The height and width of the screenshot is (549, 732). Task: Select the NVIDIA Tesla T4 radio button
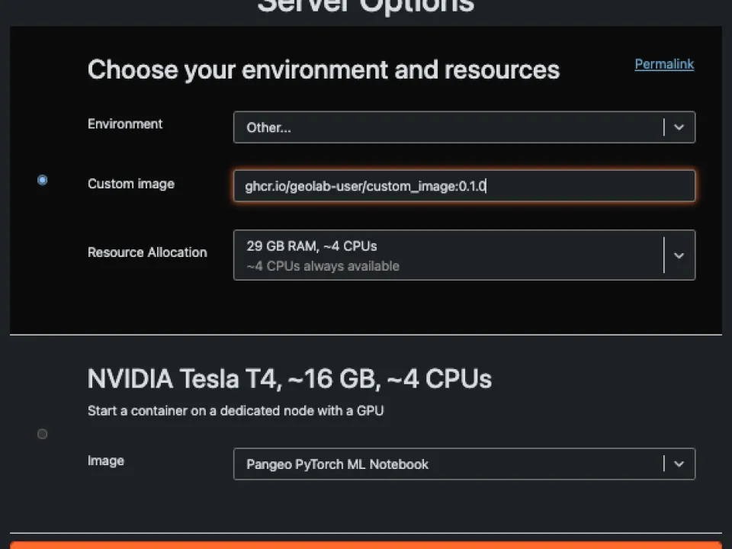(x=43, y=434)
